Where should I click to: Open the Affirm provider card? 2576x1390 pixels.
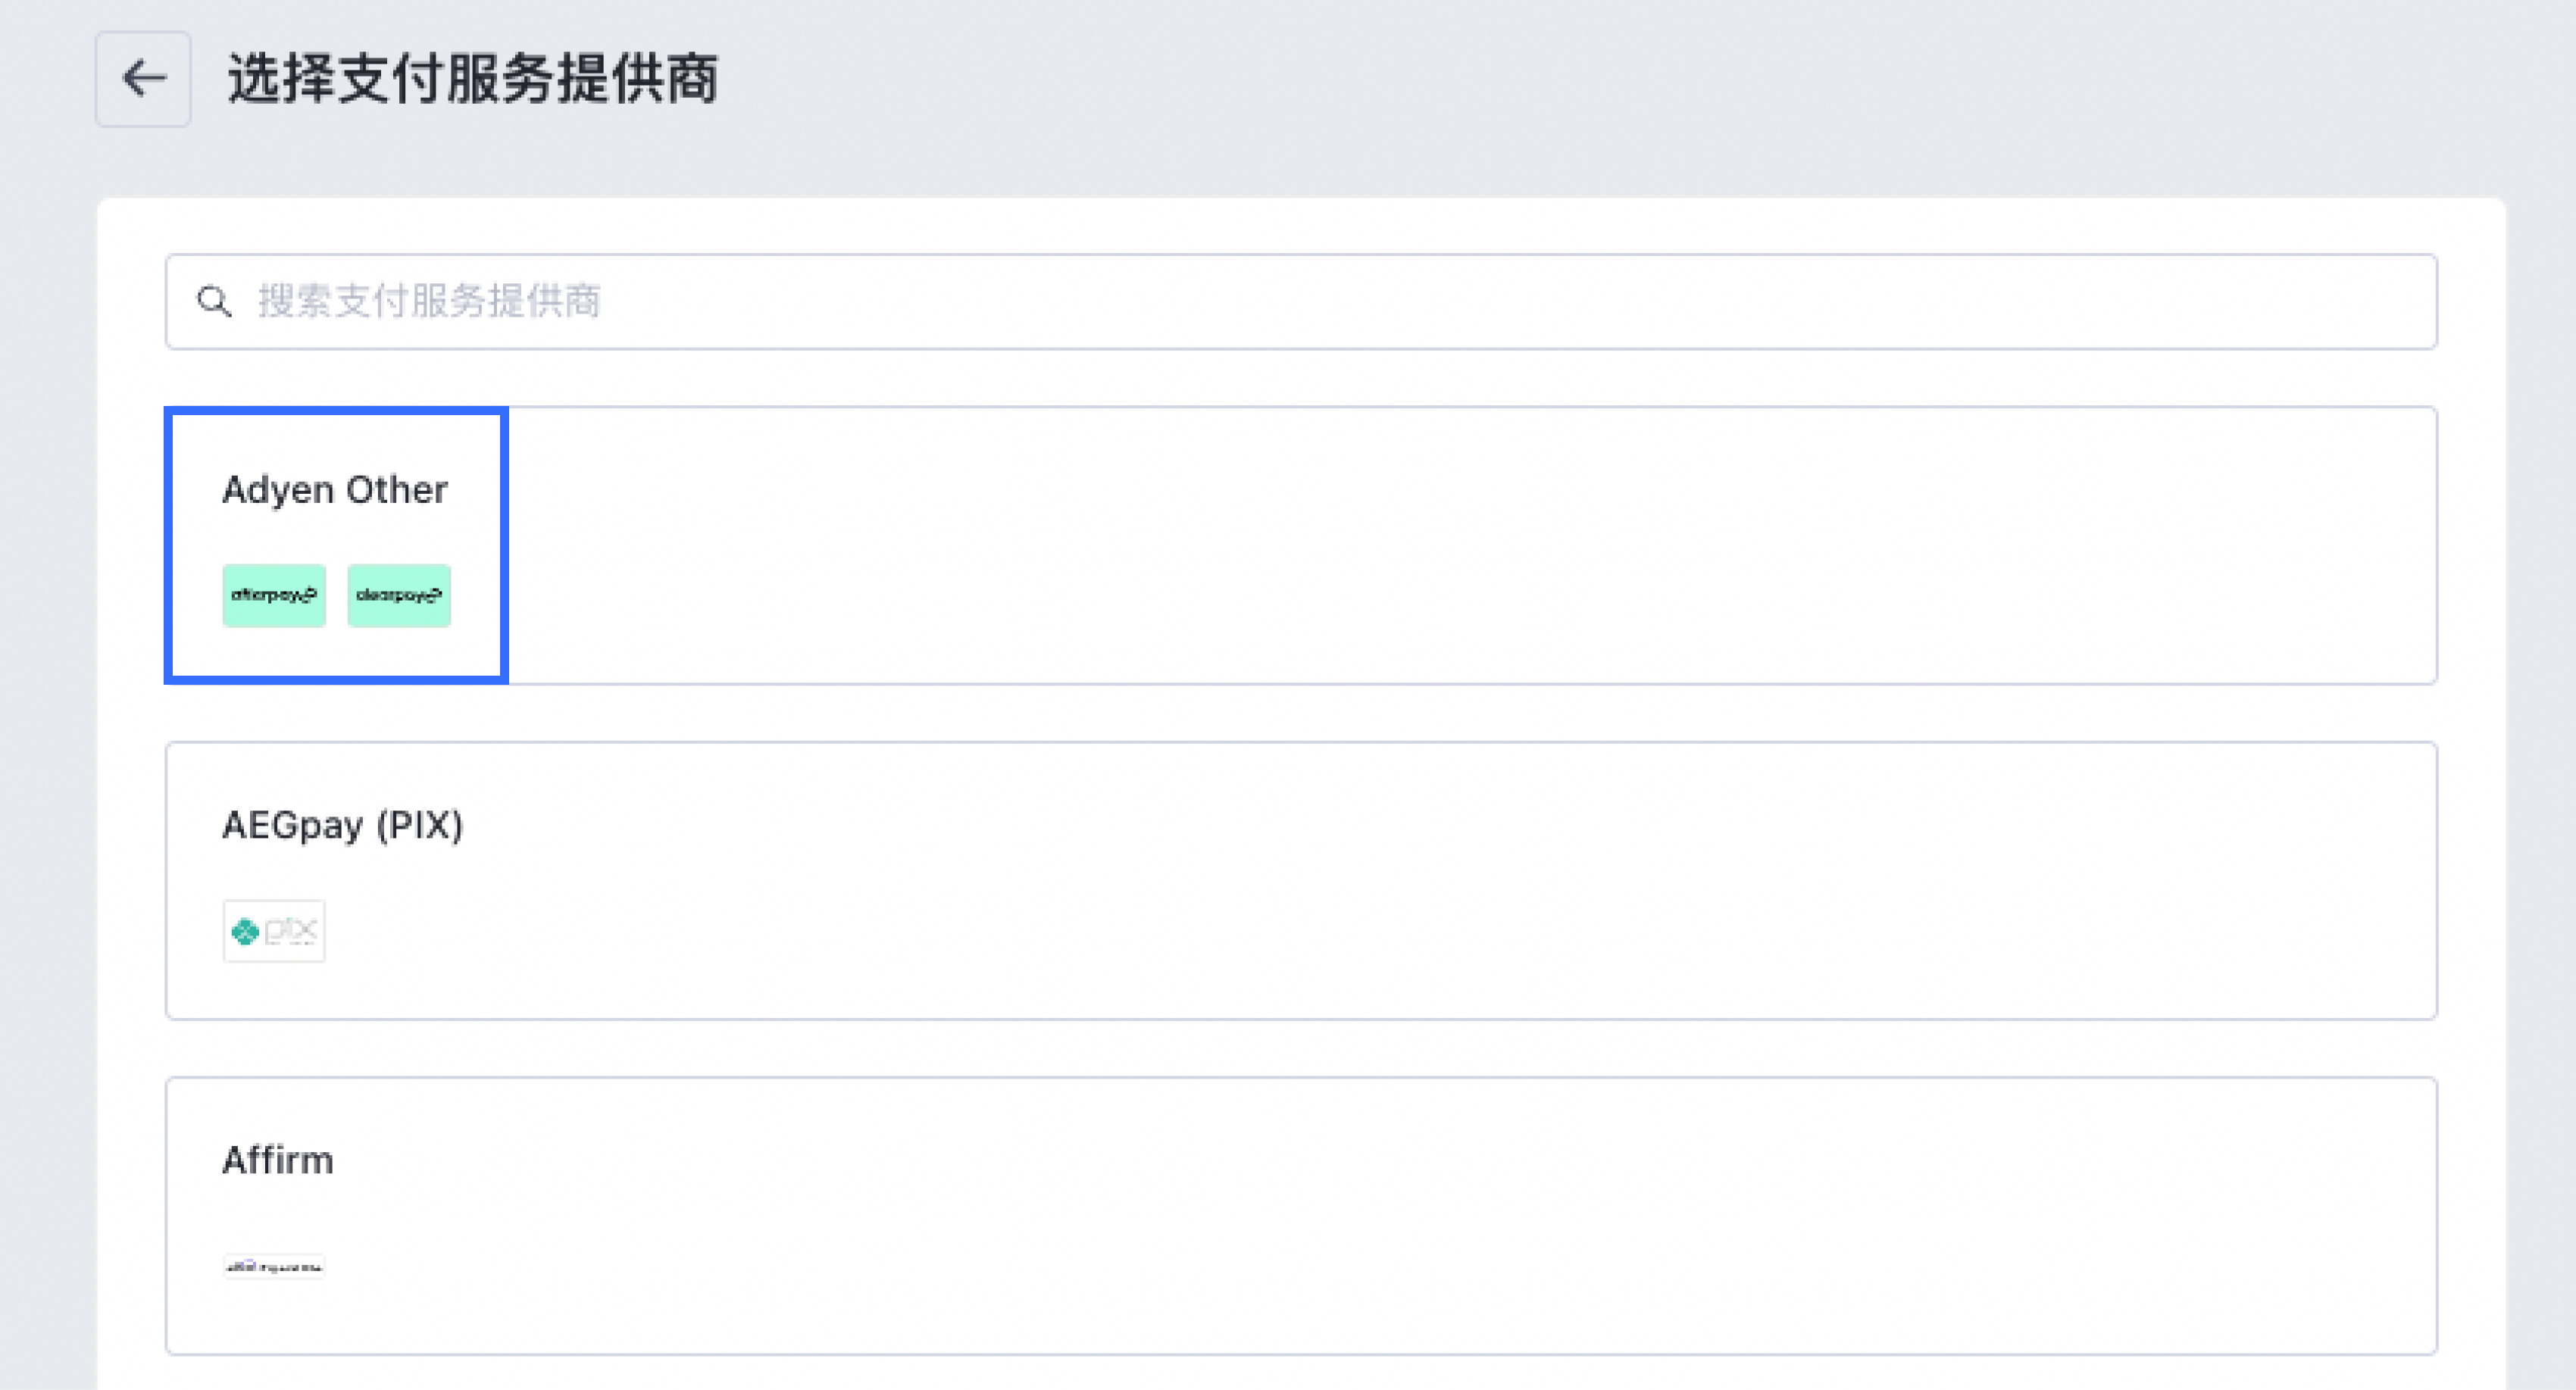(1300, 1215)
